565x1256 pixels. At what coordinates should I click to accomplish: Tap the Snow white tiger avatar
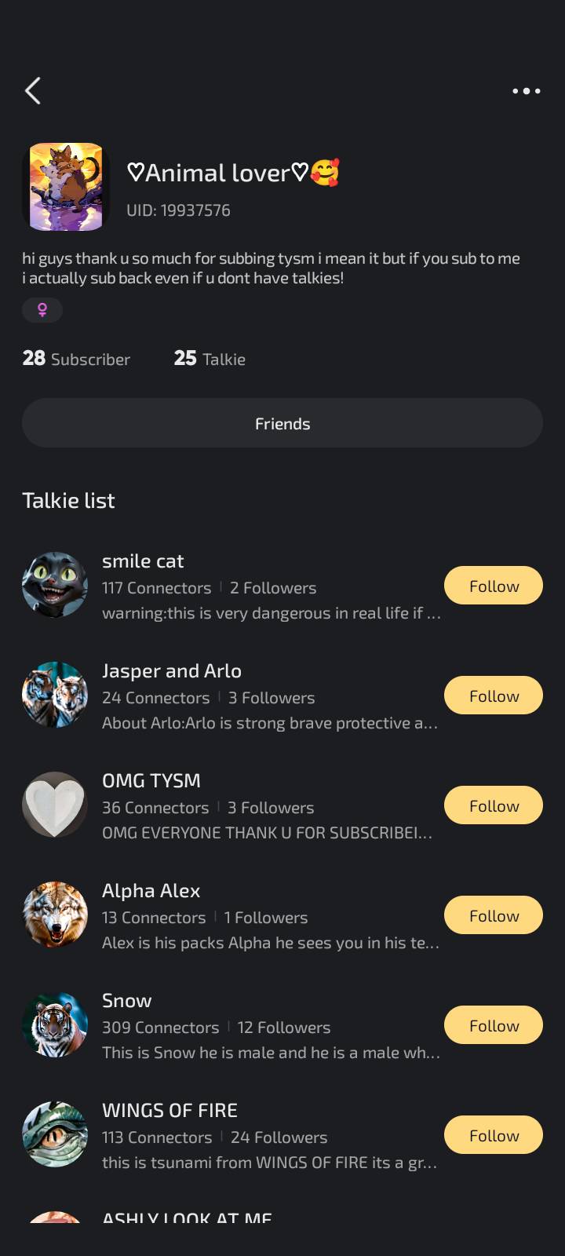point(55,1024)
